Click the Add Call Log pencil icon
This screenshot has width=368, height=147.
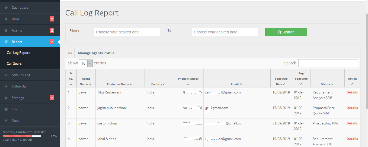(x=6, y=75)
